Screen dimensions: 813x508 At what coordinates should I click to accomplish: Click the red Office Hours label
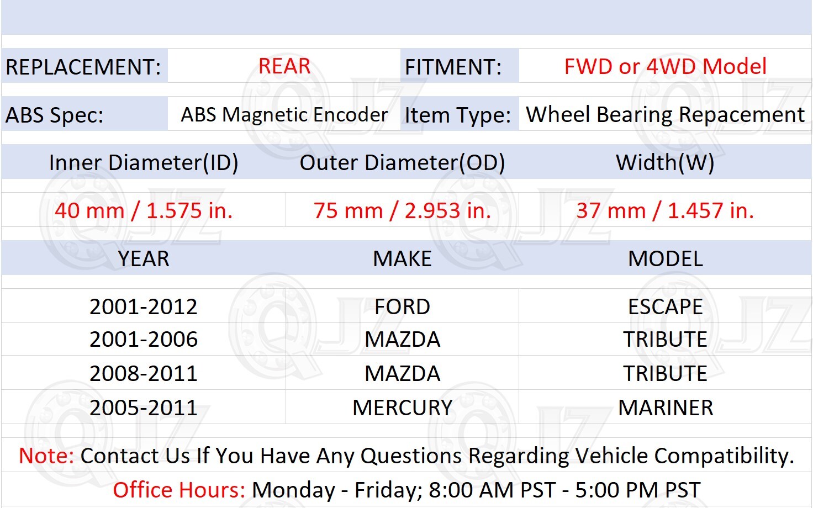[179, 490]
